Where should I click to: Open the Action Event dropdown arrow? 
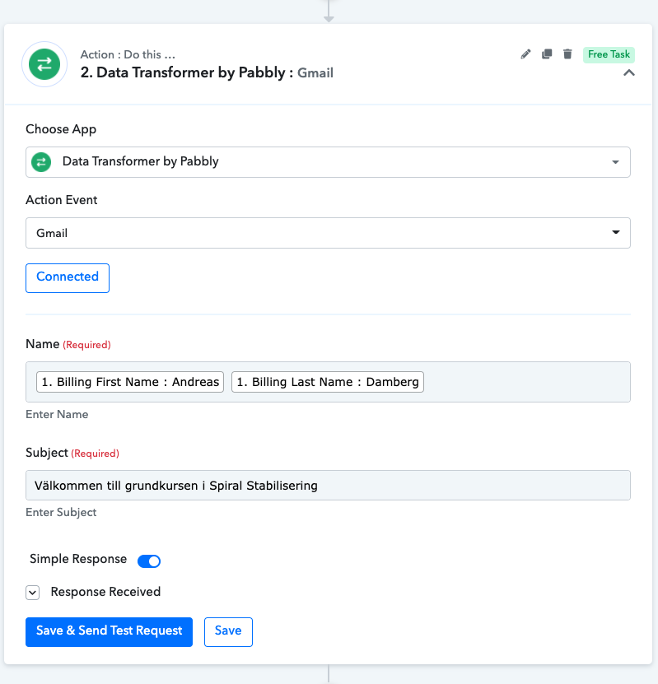coord(616,232)
